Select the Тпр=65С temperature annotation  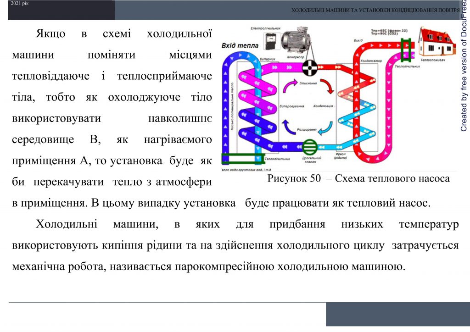pos(388,30)
